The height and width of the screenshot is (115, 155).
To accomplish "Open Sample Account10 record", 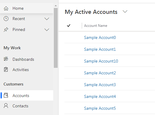I will tap(101, 61).
